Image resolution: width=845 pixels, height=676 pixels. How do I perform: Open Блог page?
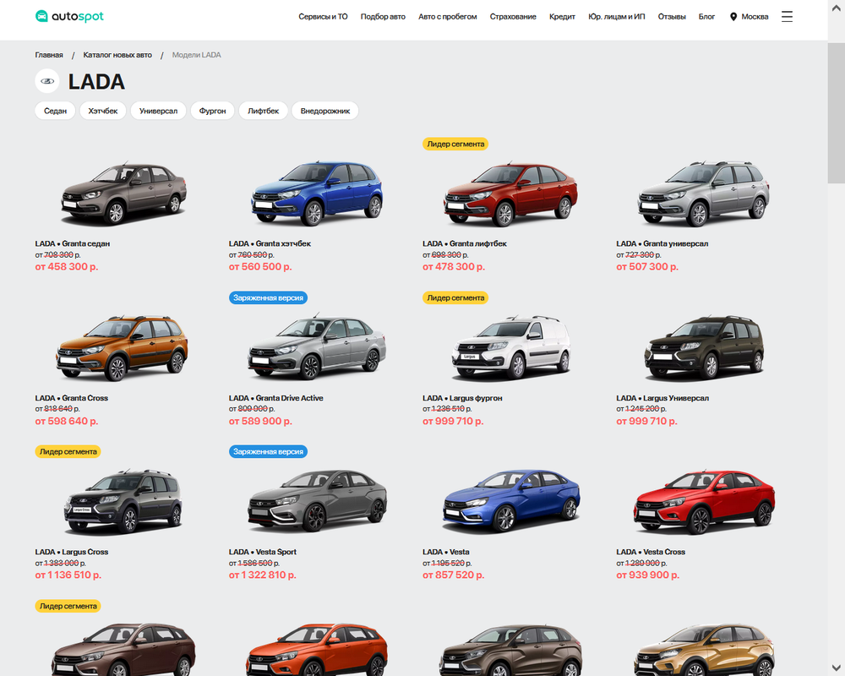tap(706, 17)
